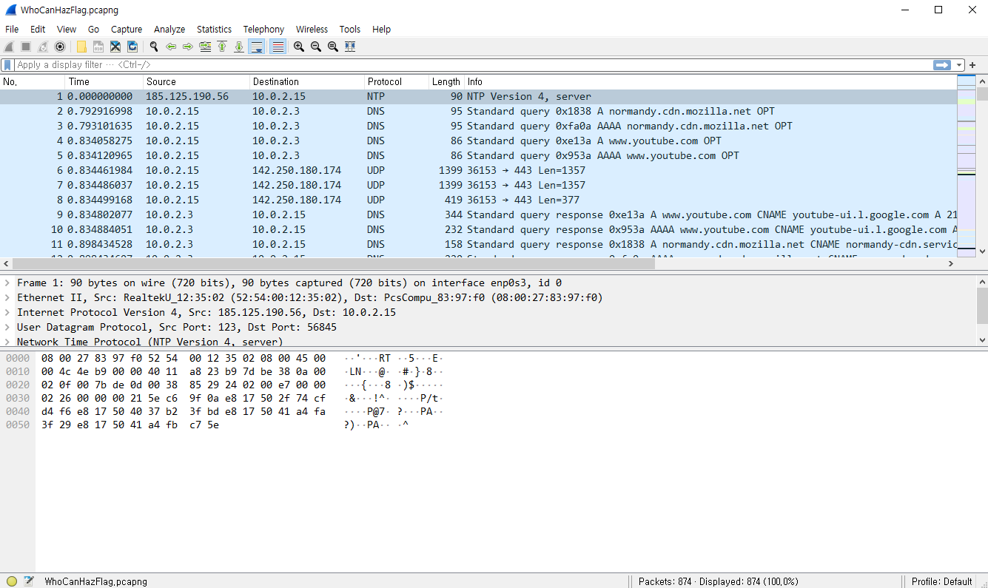Sort by the No. column header
Screen dimensions: 988x588
point(33,82)
